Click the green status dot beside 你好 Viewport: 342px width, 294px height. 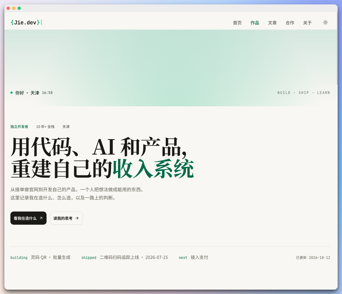12,93
